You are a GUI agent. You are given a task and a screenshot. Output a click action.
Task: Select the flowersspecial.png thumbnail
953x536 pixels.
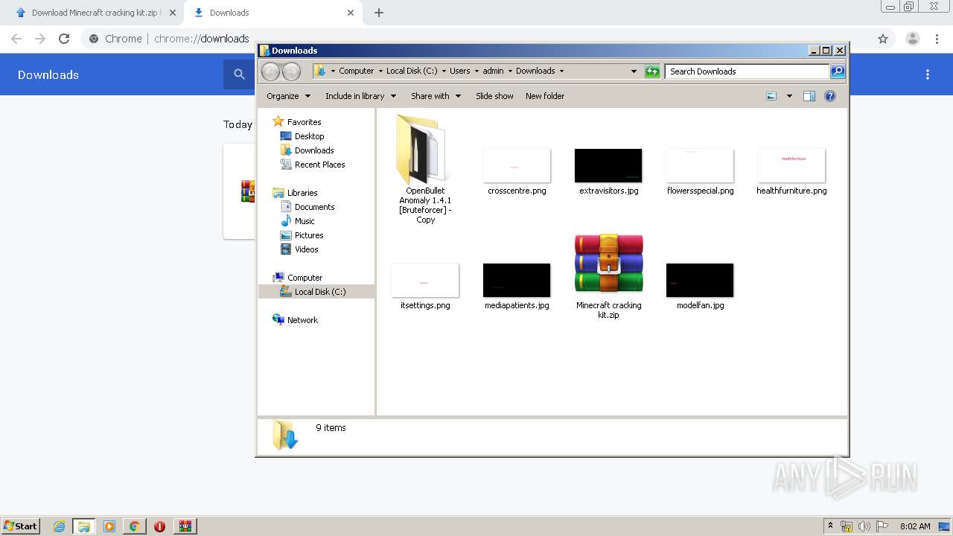[x=700, y=165]
